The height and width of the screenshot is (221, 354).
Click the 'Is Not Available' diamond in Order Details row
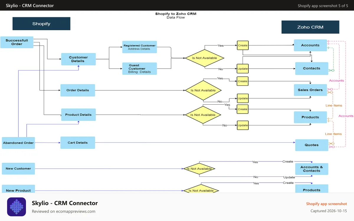[203, 90]
